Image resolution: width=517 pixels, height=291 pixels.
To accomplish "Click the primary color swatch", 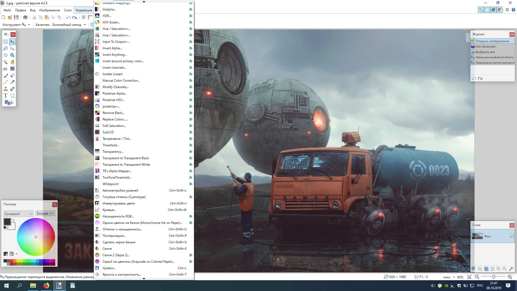I will (7, 222).
